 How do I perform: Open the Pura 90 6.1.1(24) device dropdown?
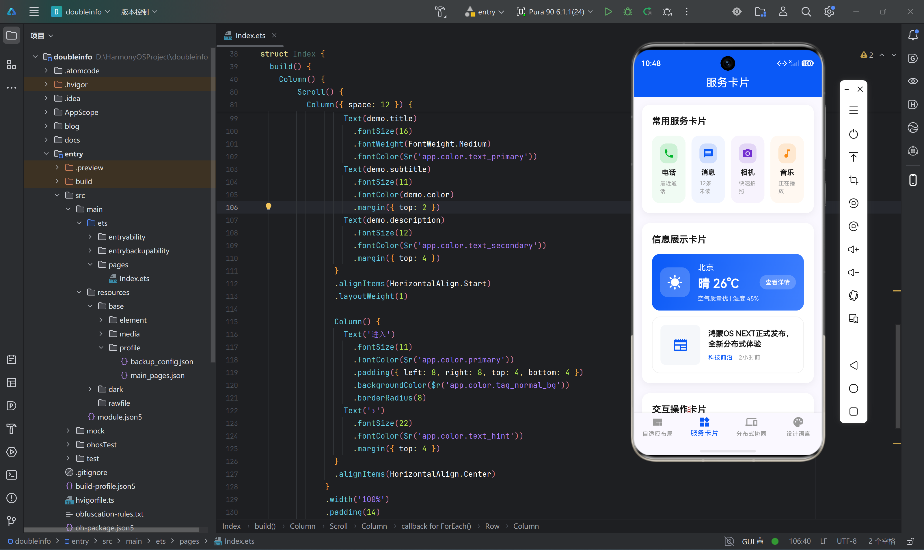pyautogui.click(x=555, y=12)
